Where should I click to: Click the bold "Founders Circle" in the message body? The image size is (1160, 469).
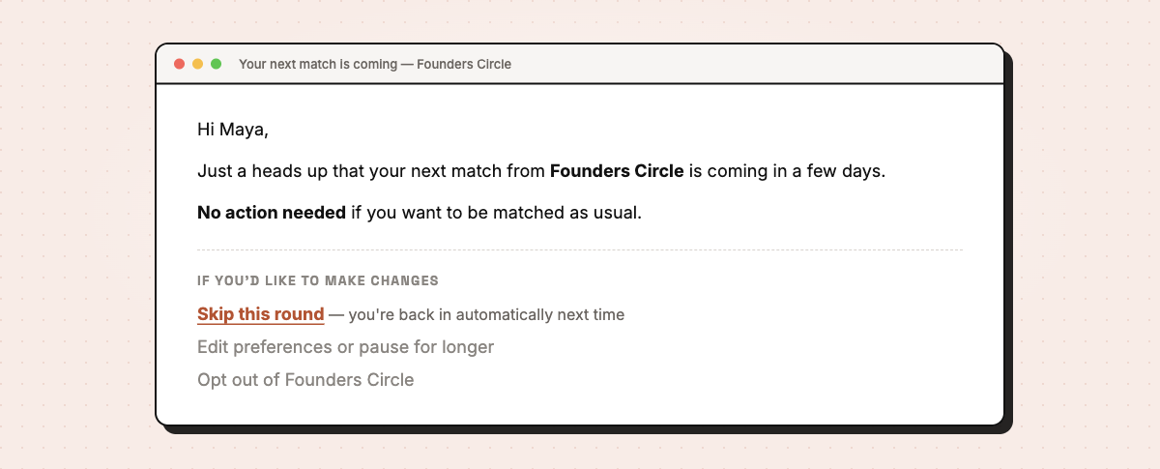pyautogui.click(x=617, y=171)
